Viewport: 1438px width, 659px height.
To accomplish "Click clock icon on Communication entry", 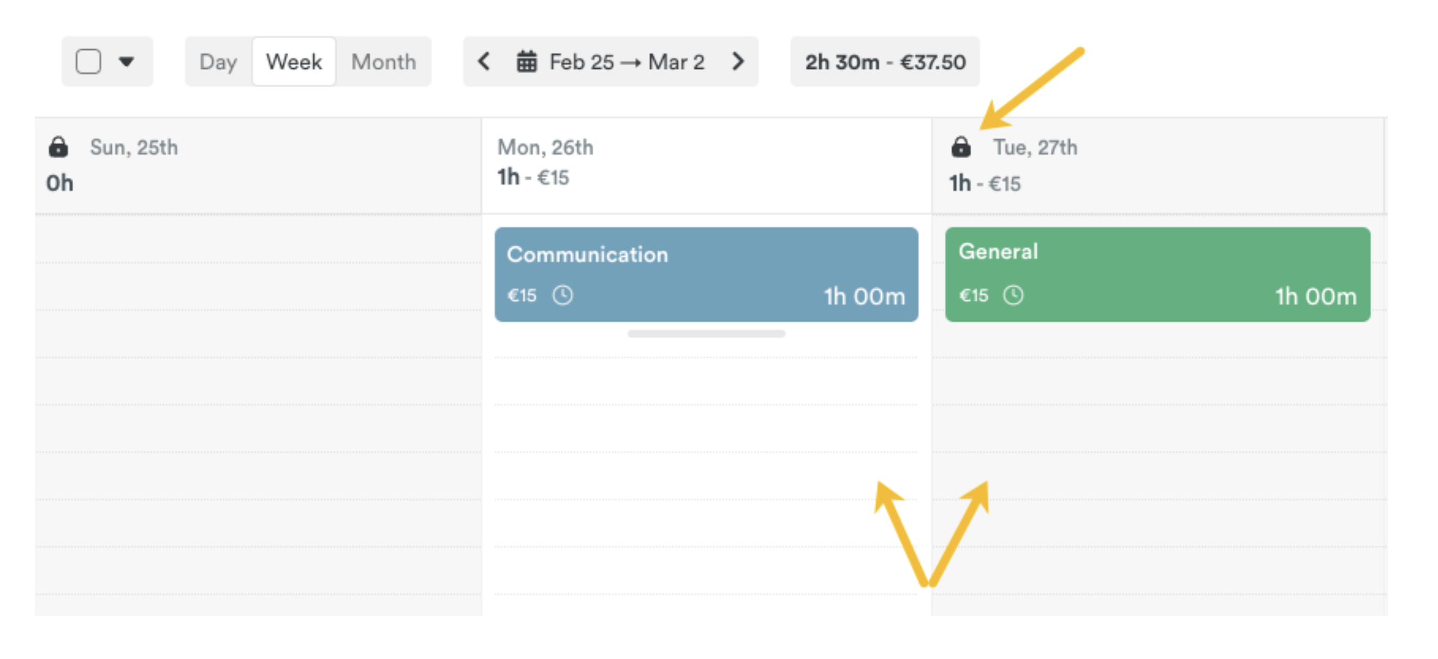I will pos(563,295).
